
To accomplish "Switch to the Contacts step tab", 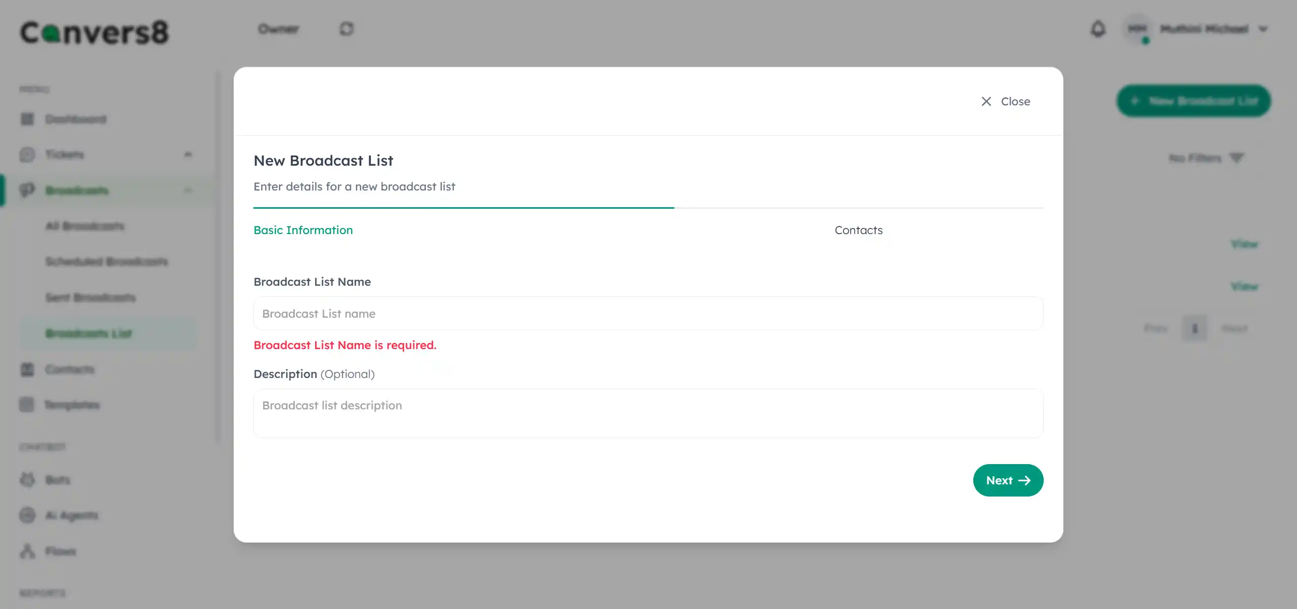I will (858, 230).
